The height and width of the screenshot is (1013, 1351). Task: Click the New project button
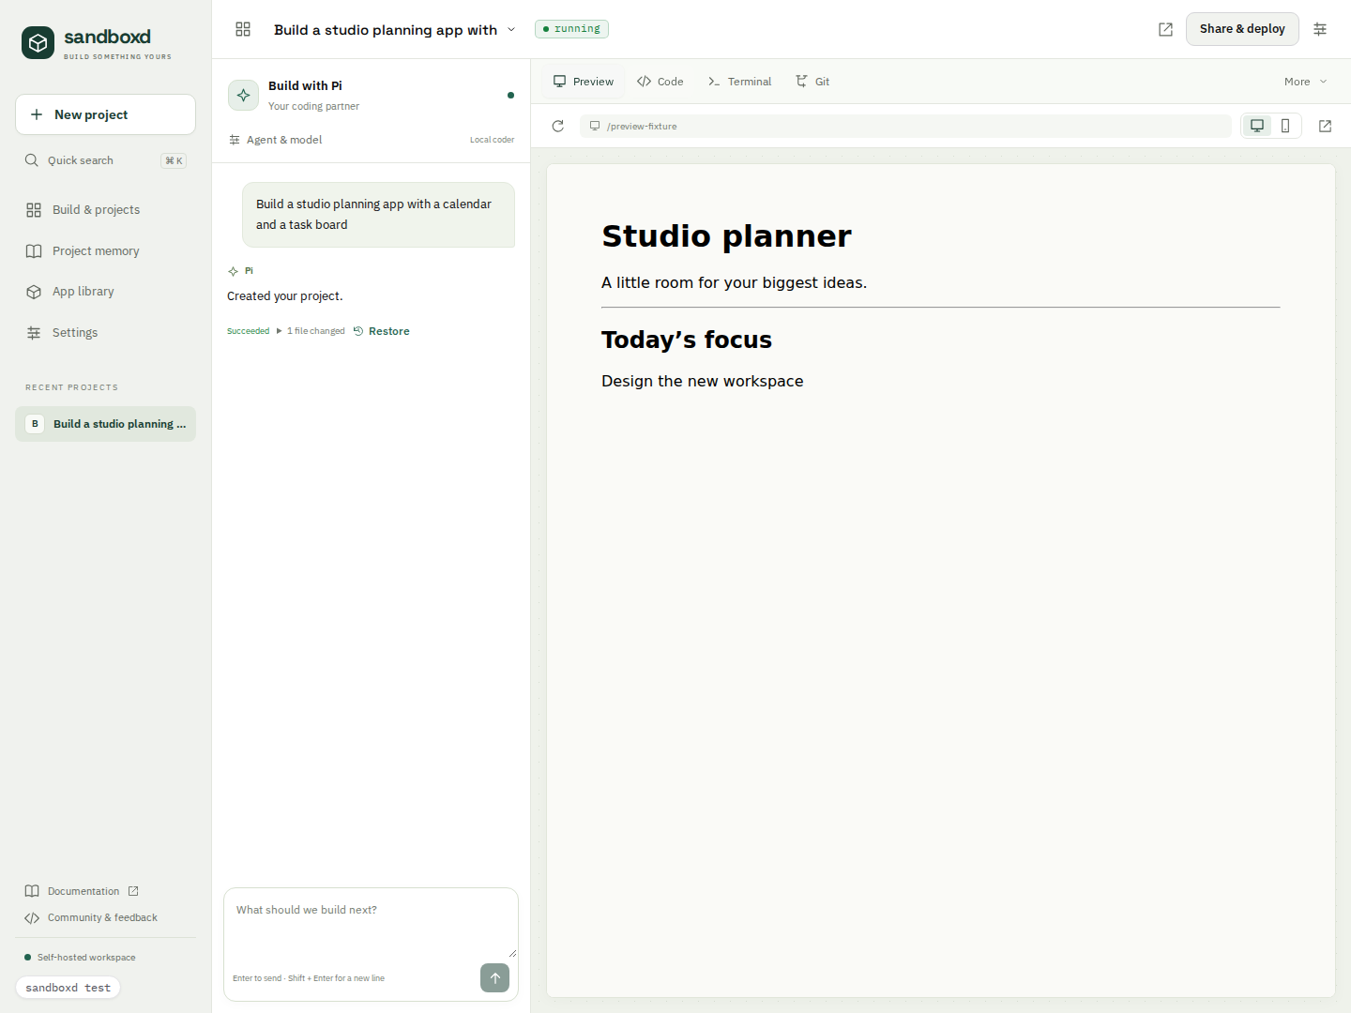tap(105, 114)
